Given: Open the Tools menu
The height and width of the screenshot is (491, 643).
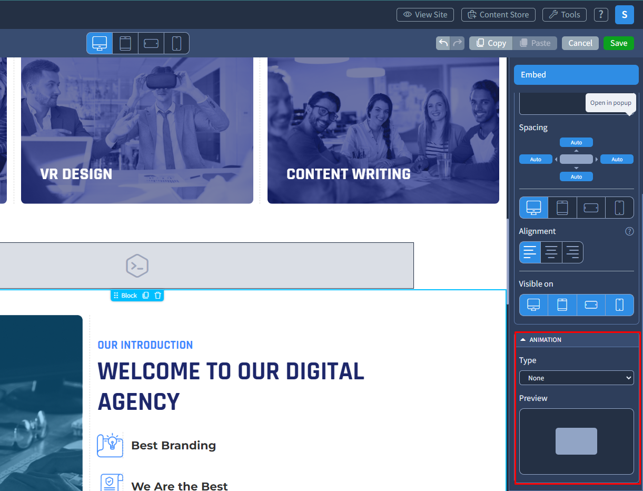Looking at the screenshot, I should coord(565,15).
